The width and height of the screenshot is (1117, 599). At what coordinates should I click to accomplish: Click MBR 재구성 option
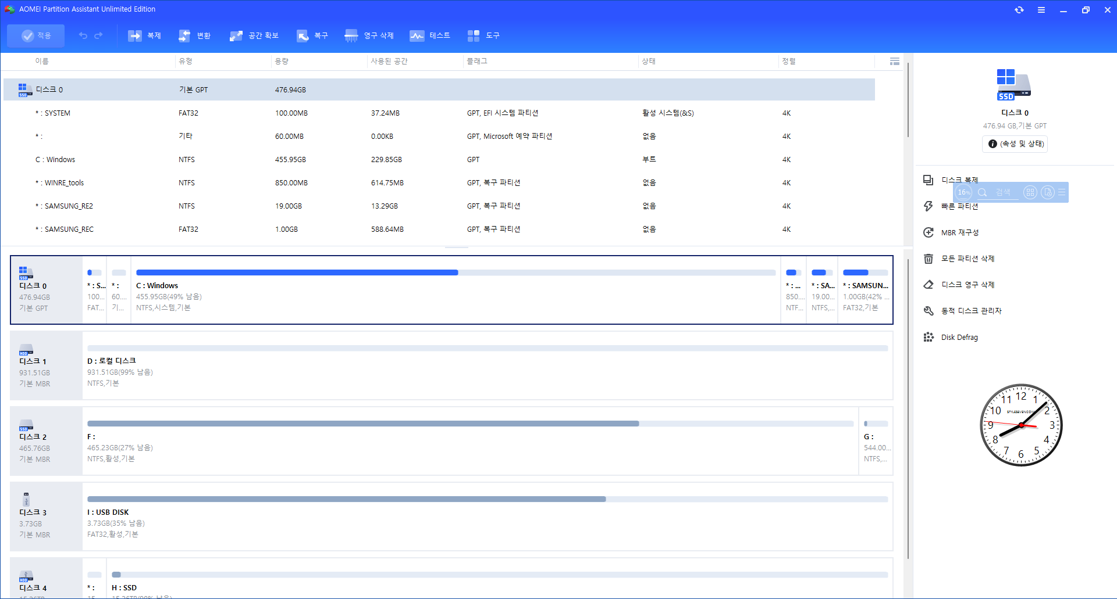click(x=960, y=232)
